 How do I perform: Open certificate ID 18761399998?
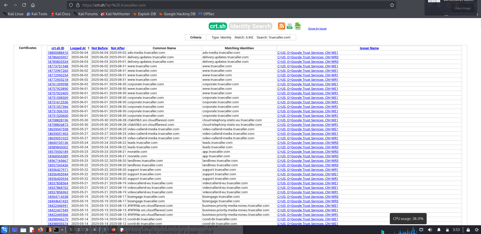58,84
